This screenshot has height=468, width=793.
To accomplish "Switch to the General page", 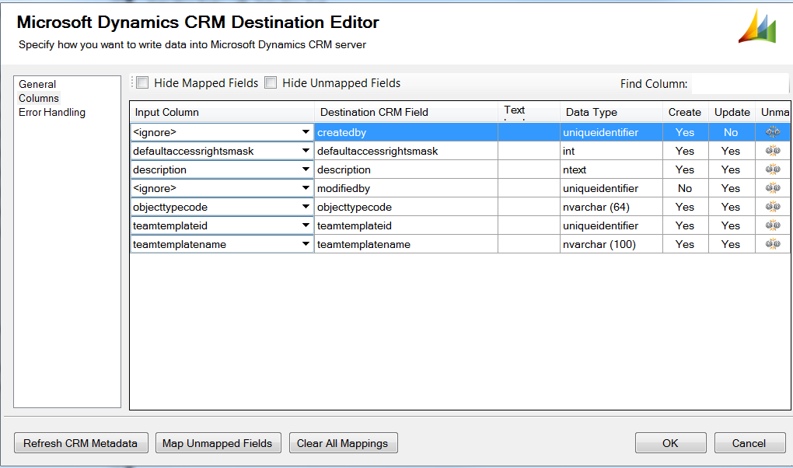I will click(37, 84).
